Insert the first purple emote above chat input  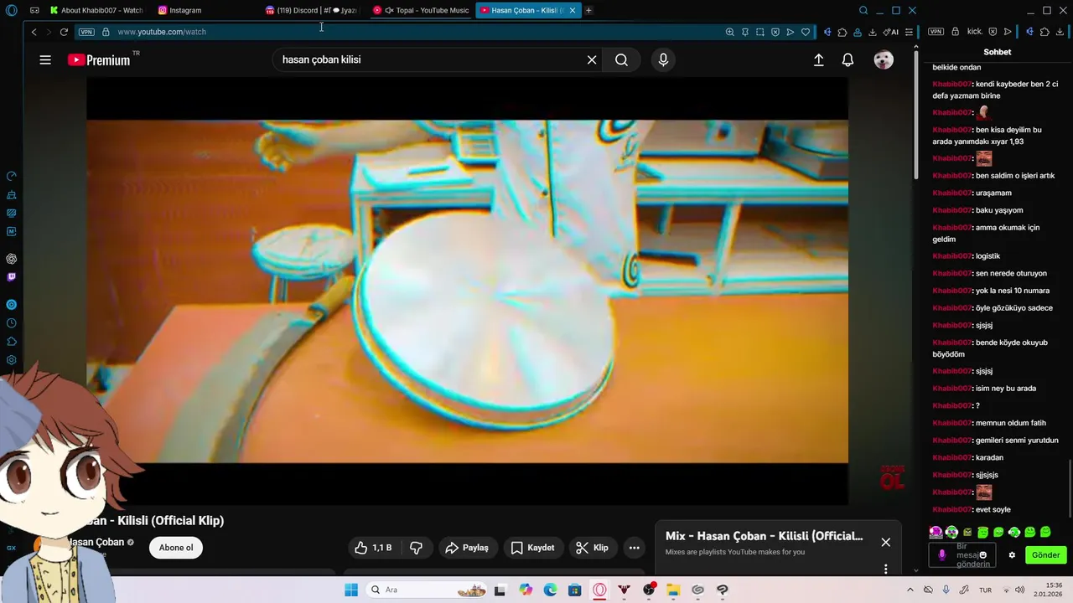click(936, 532)
